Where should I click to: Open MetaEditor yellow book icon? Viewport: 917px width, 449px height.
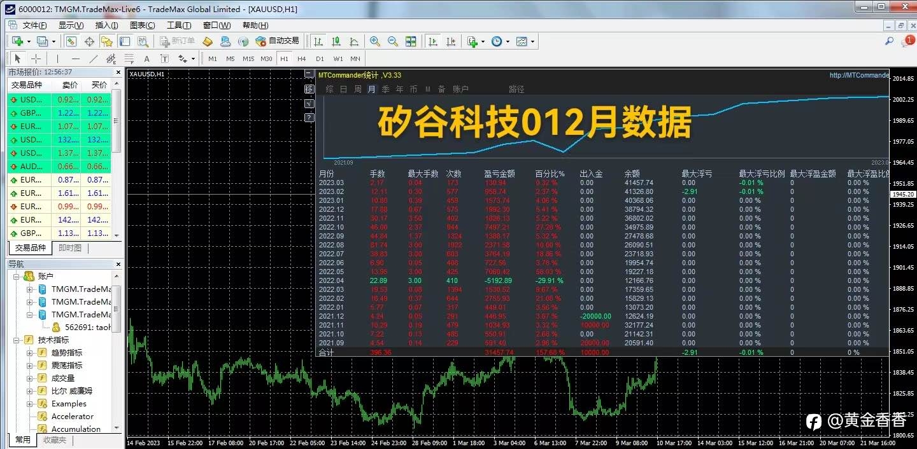click(x=208, y=41)
